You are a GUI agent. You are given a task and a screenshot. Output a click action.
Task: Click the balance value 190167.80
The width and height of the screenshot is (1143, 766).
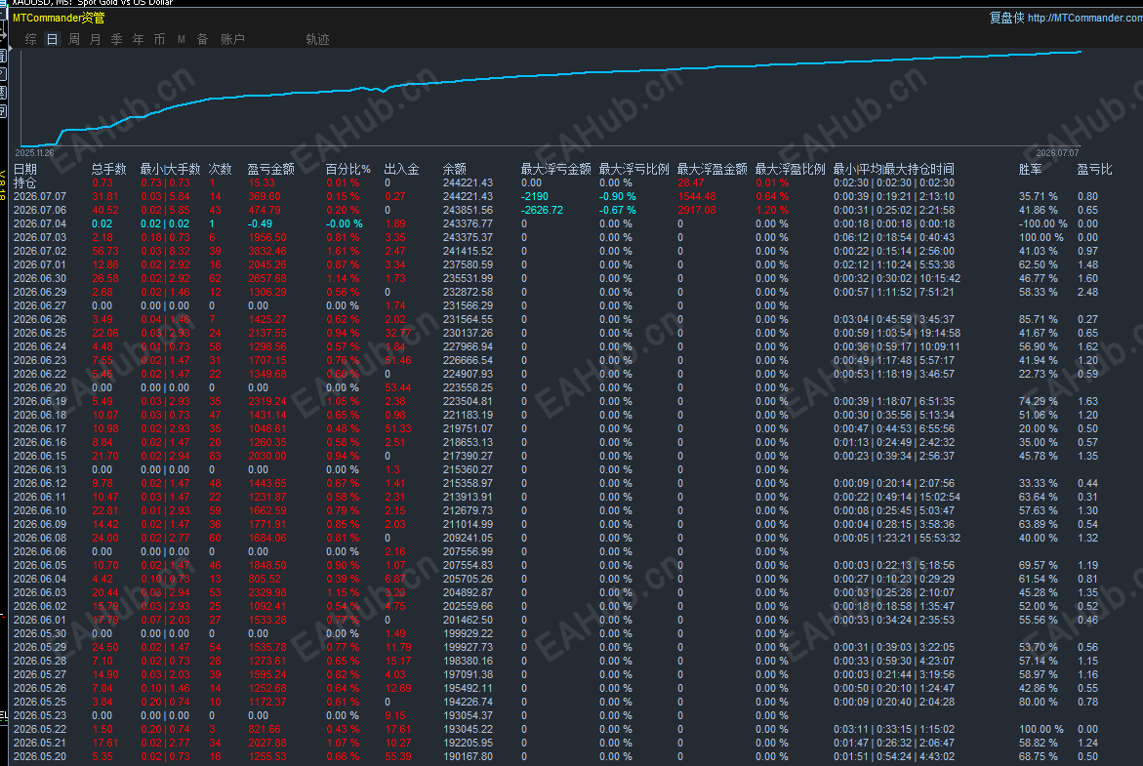(468, 756)
